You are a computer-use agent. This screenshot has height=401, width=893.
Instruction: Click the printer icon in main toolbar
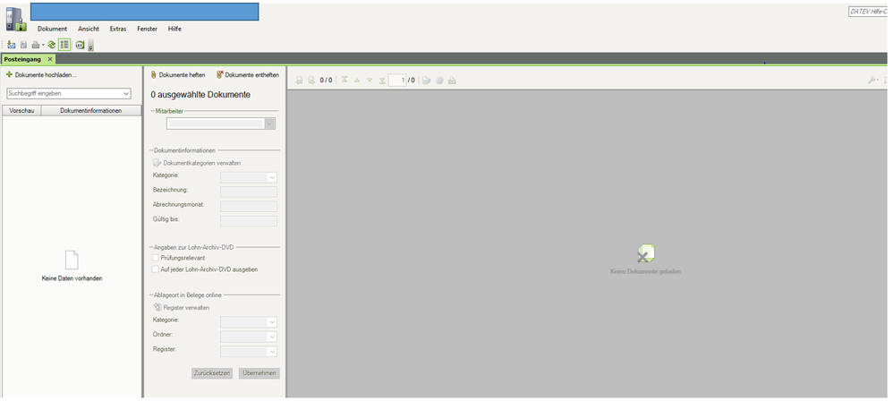click(x=35, y=45)
